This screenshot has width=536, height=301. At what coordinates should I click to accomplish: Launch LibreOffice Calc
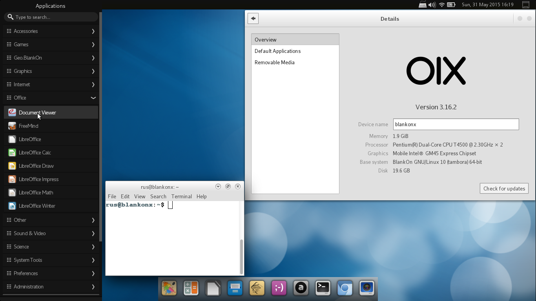51,152
